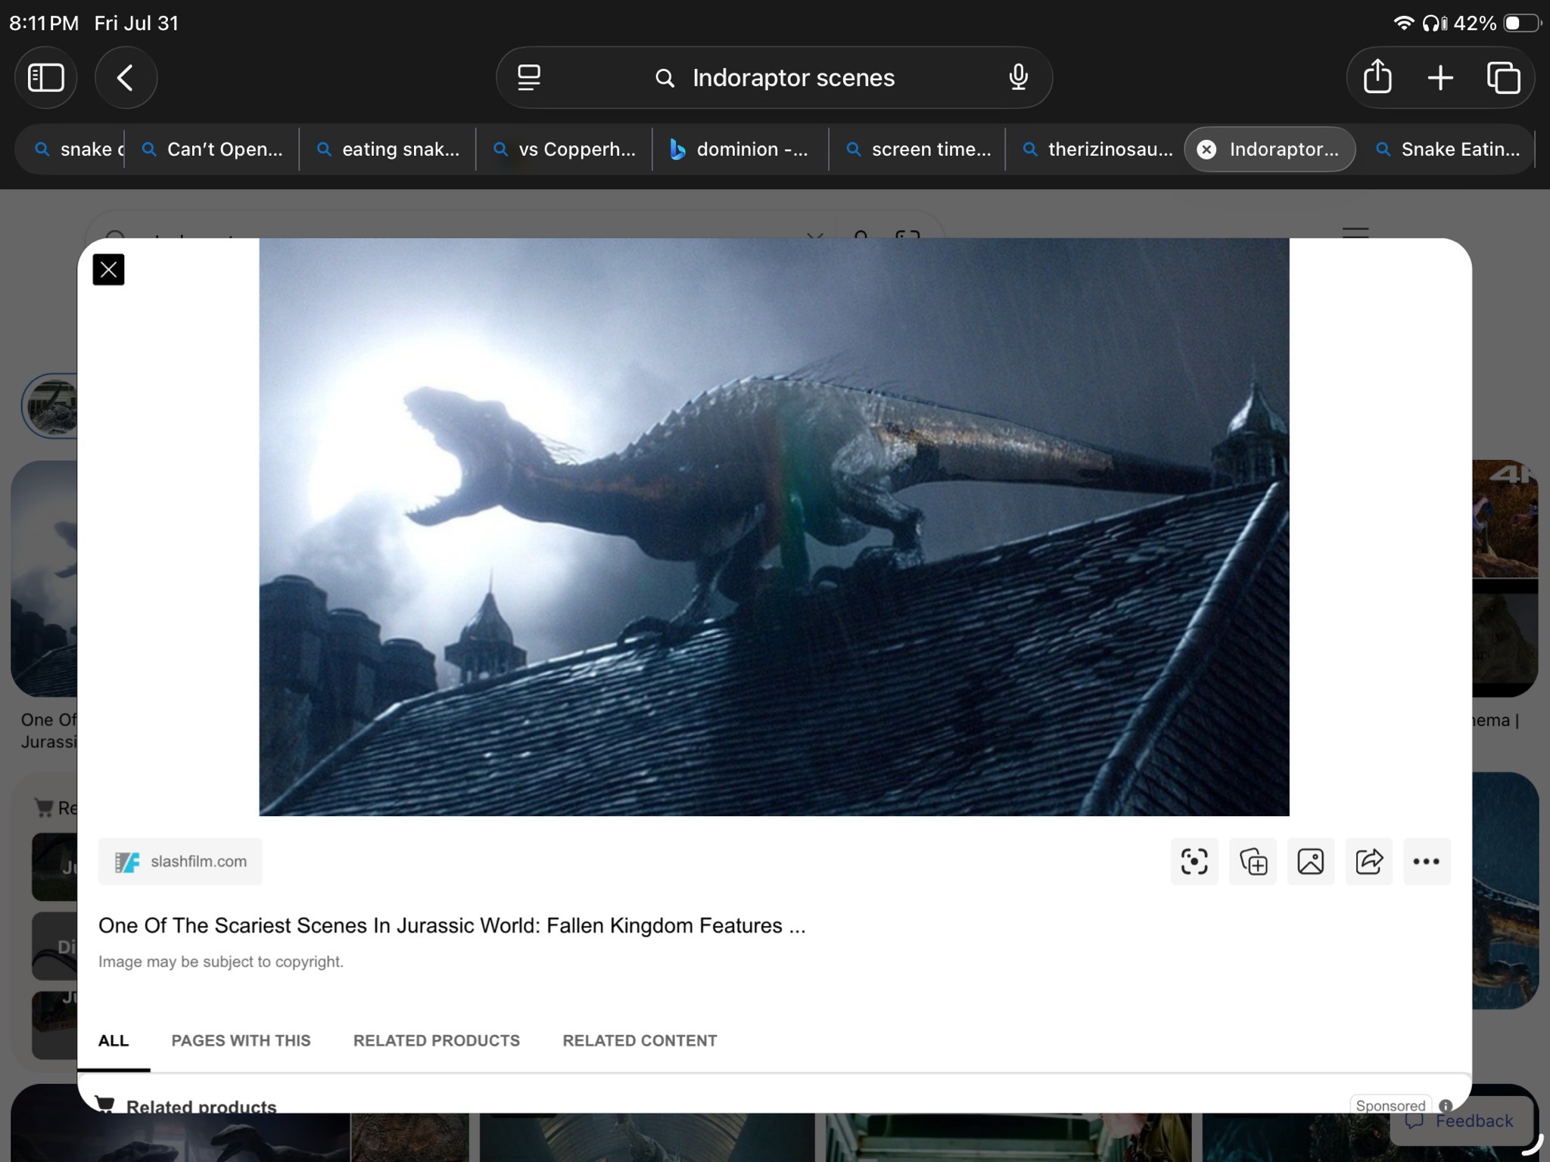The height and width of the screenshot is (1162, 1550).
Task: Switch to the 'vs Copperh...' tab
Action: (565, 149)
